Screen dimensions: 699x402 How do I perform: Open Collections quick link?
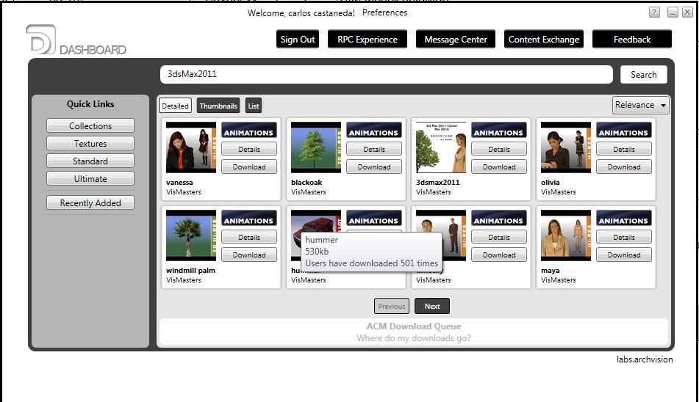point(90,126)
